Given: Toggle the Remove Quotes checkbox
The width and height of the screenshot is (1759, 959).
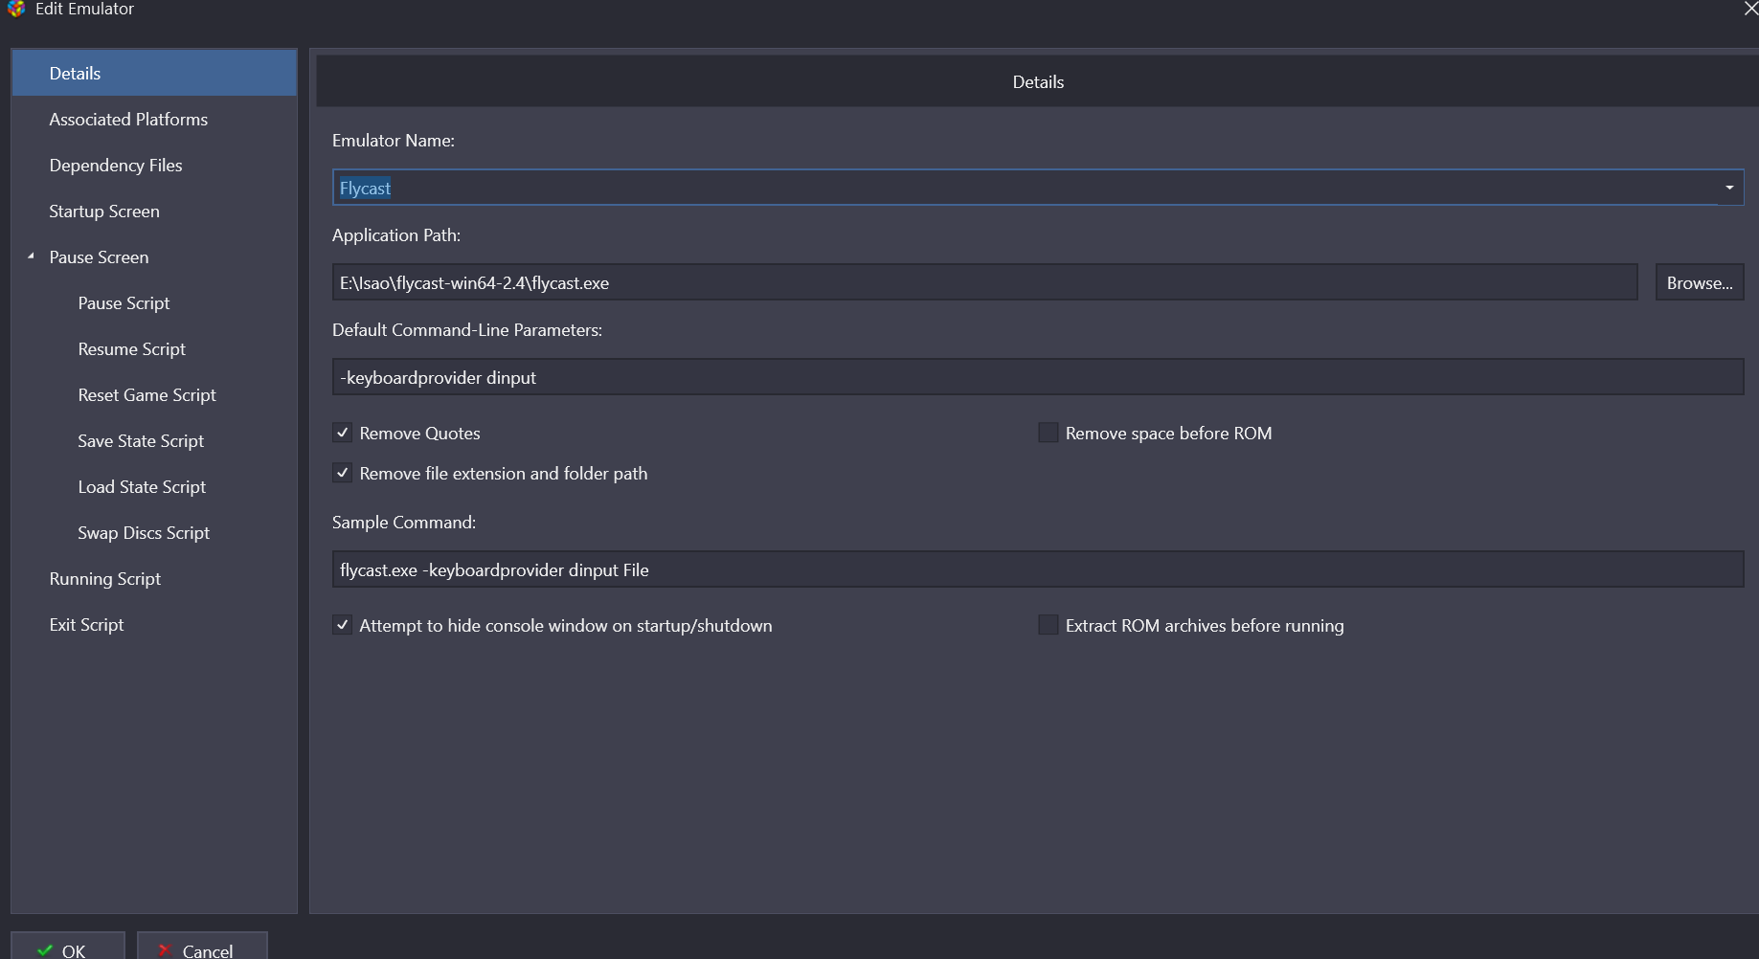Looking at the screenshot, I should [342, 433].
